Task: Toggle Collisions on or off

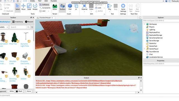Action: tap(44, 5)
